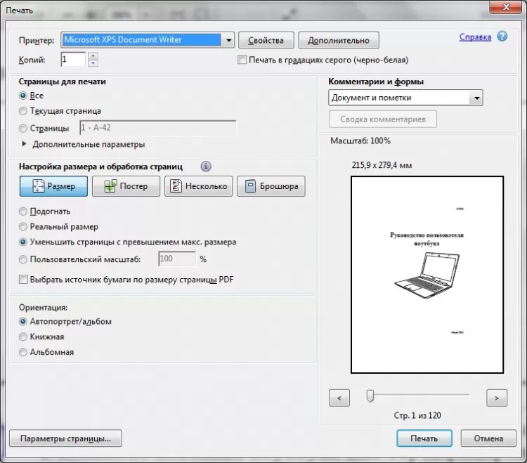Enable grayscale printing checkbox
Screen dimensions: 527x463
[242, 60]
